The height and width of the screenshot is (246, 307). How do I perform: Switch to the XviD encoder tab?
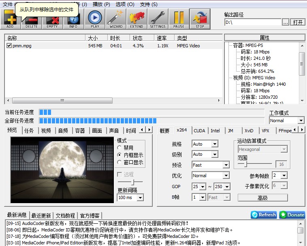point(249,131)
